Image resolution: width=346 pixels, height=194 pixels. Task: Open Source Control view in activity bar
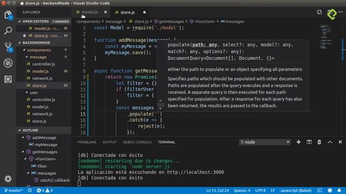(9, 47)
